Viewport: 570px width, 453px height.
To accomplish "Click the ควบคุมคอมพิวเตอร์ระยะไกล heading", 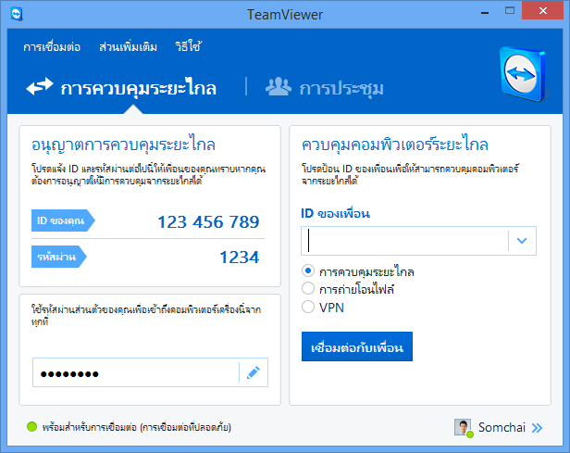I will [395, 145].
